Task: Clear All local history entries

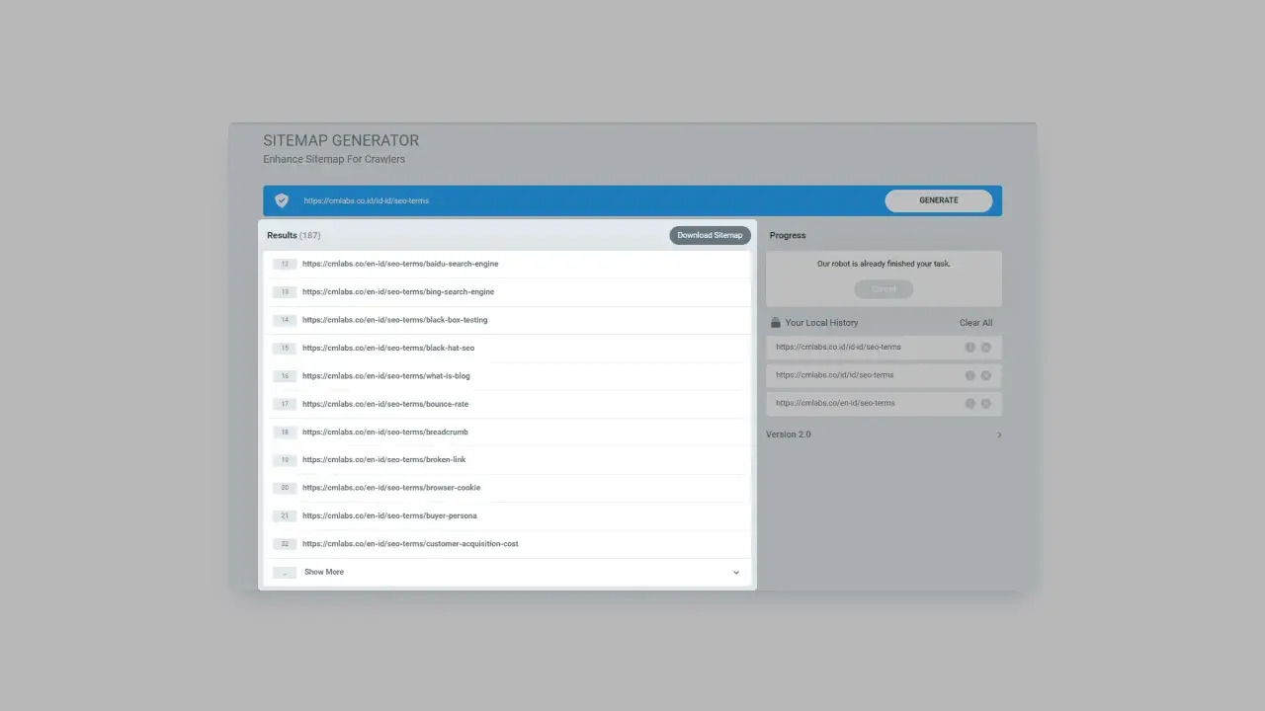Action: [x=975, y=322]
